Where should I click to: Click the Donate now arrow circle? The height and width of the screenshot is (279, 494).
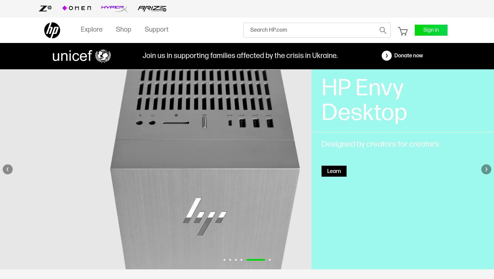click(x=387, y=56)
